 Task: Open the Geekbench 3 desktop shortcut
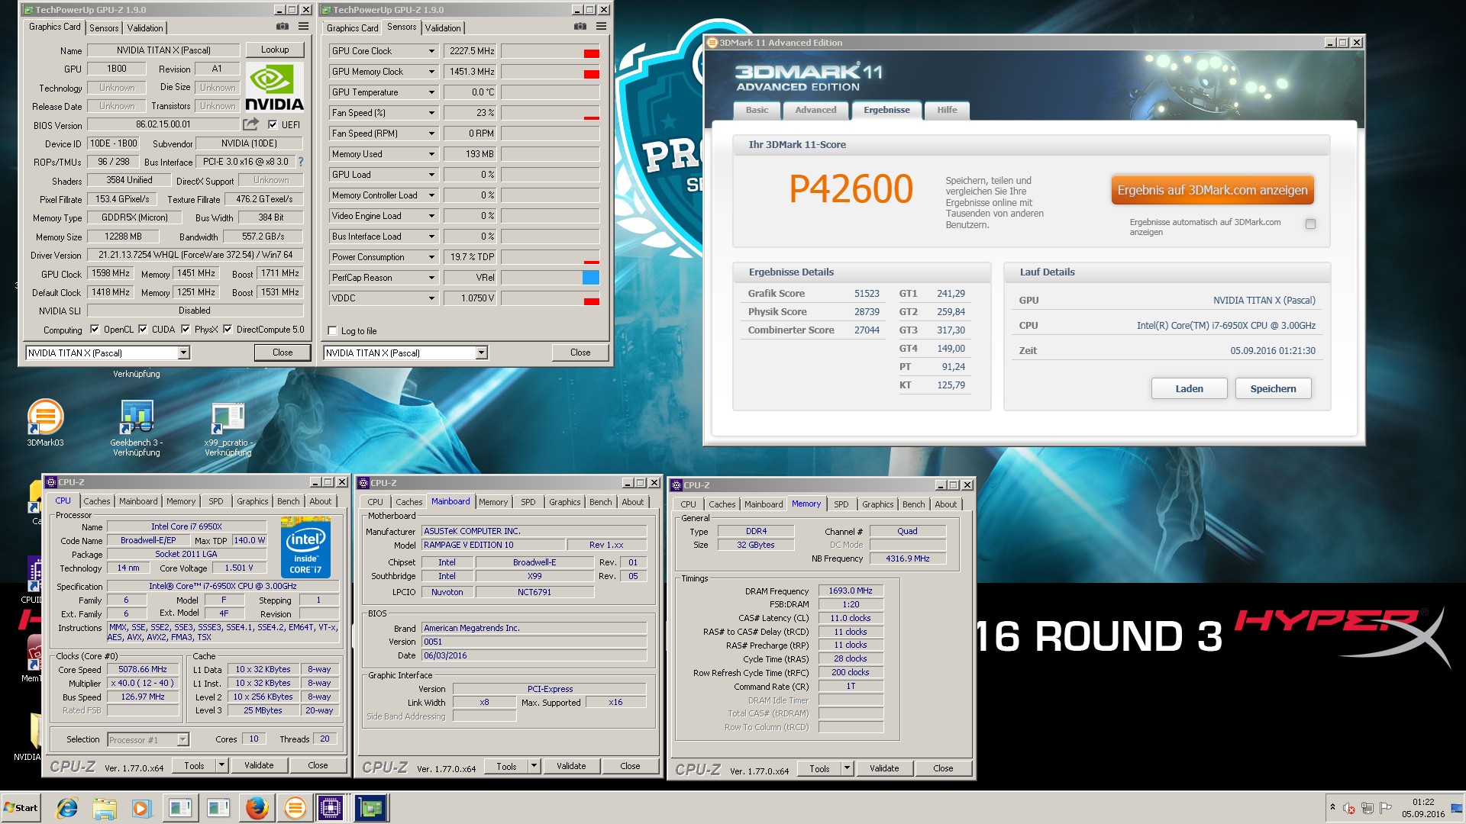pyautogui.click(x=137, y=428)
